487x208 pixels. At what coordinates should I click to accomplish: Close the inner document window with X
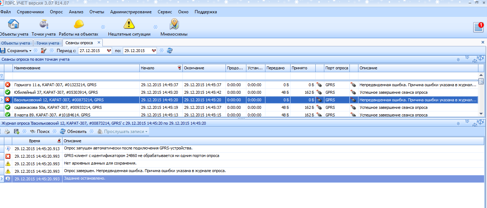pos(483,42)
